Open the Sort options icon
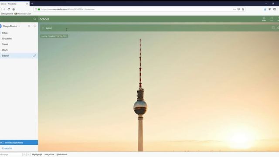279x157 pixels. click(x=272, y=19)
